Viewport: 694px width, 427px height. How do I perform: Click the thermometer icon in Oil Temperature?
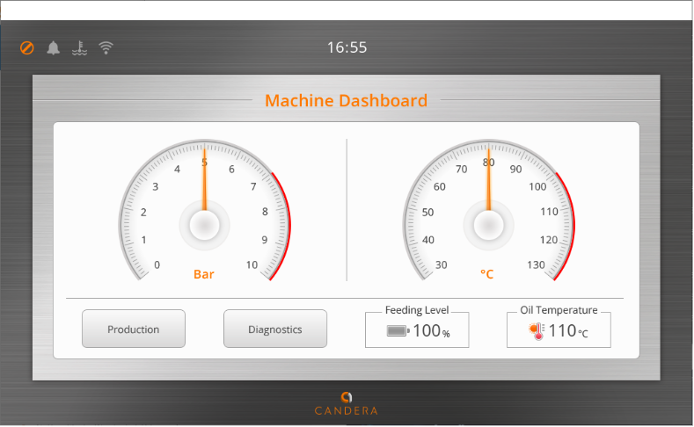click(537, 331)
